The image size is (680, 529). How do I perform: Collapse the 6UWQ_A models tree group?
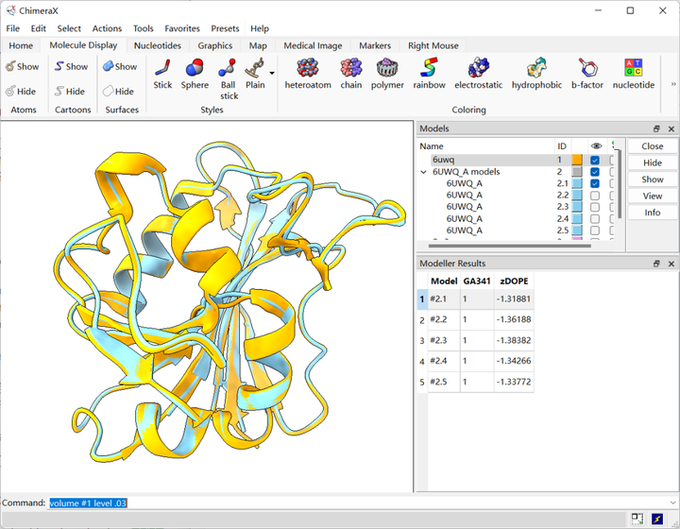(x=423, y=172)
